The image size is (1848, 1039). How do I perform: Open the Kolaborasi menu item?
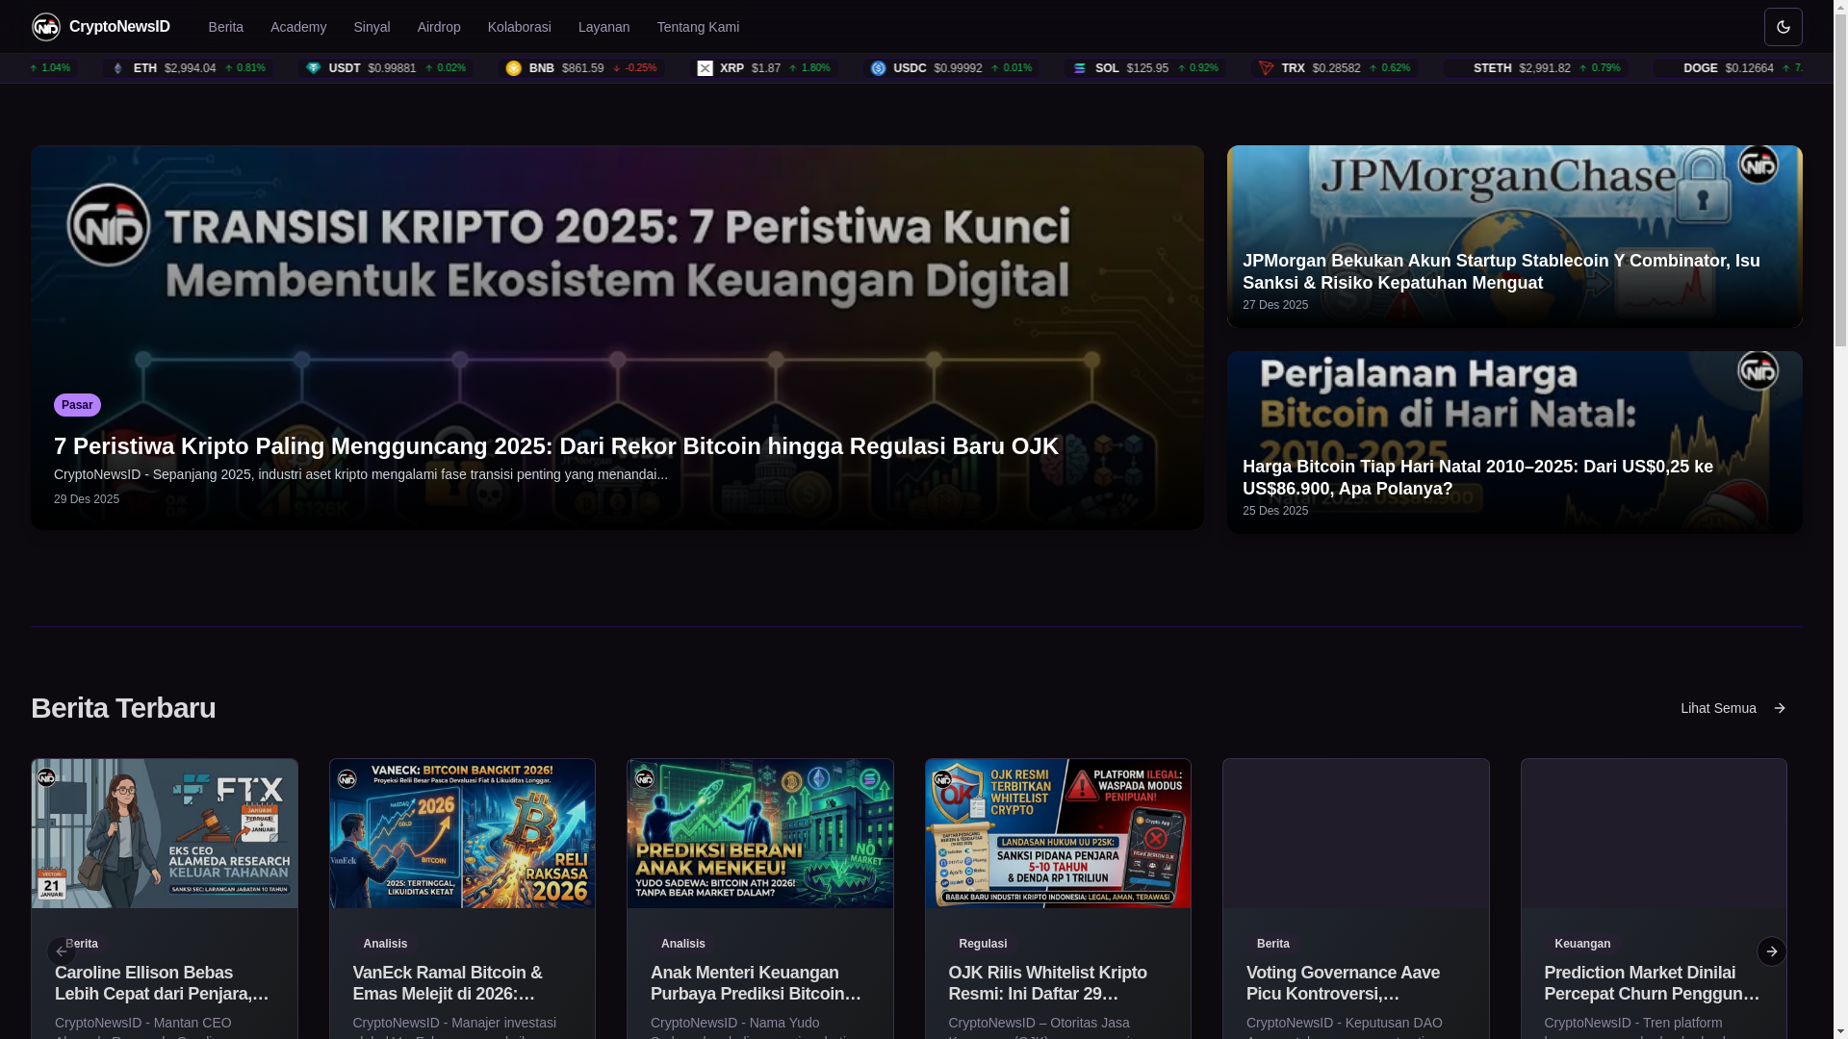click(520, 27)
